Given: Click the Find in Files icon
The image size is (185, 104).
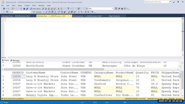Looking at the screenshot, I should point(87,9).
